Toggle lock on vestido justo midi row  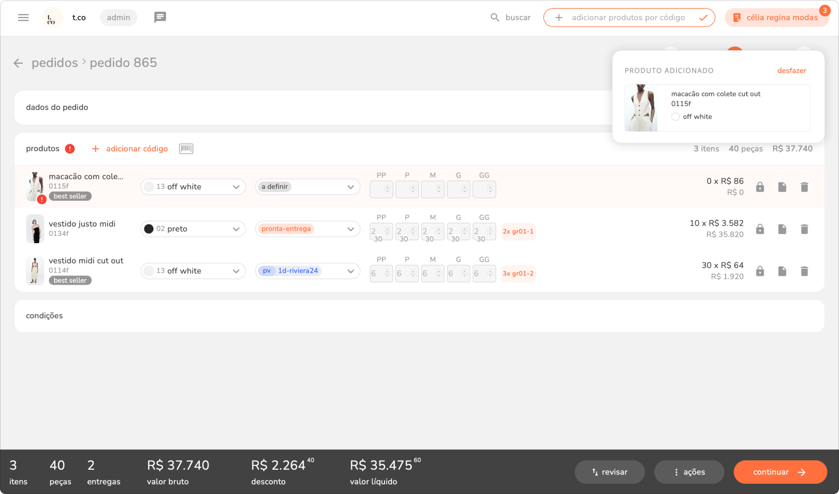click(x=760, y=229)
